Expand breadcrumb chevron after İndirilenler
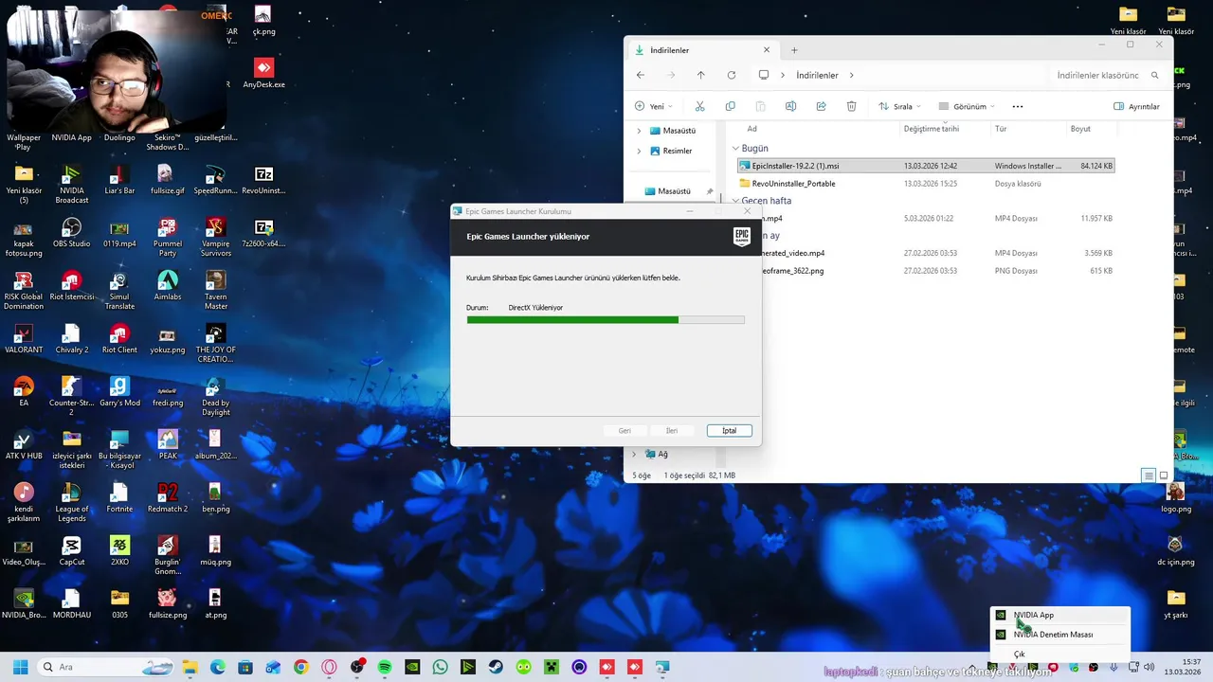 point(852,75)
